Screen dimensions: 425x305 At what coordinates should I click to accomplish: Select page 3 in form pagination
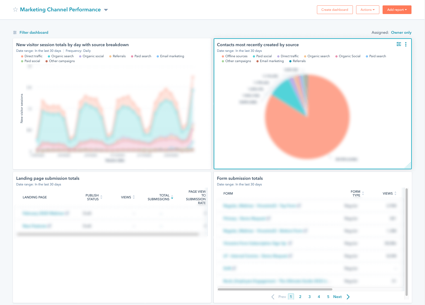point(310,297)
